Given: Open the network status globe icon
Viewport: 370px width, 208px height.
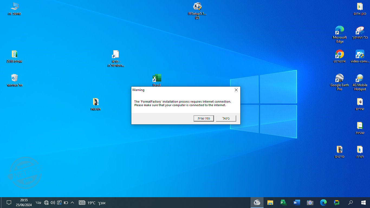Looking at the screenshot, I should [46, 203].
